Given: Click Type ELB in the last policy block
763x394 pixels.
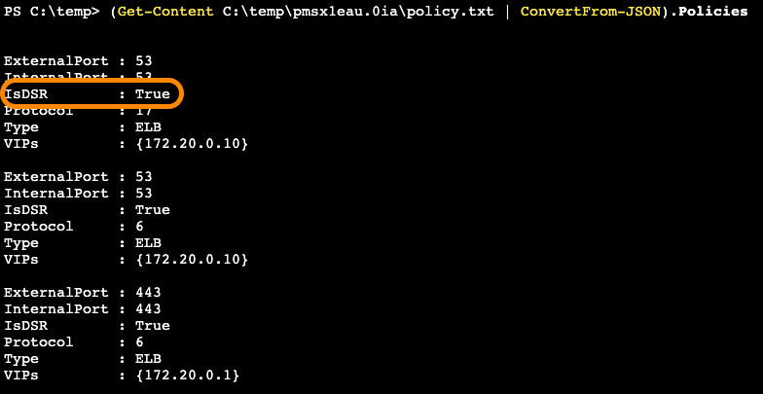Looking at the screenshot, I should pos(147,359).
